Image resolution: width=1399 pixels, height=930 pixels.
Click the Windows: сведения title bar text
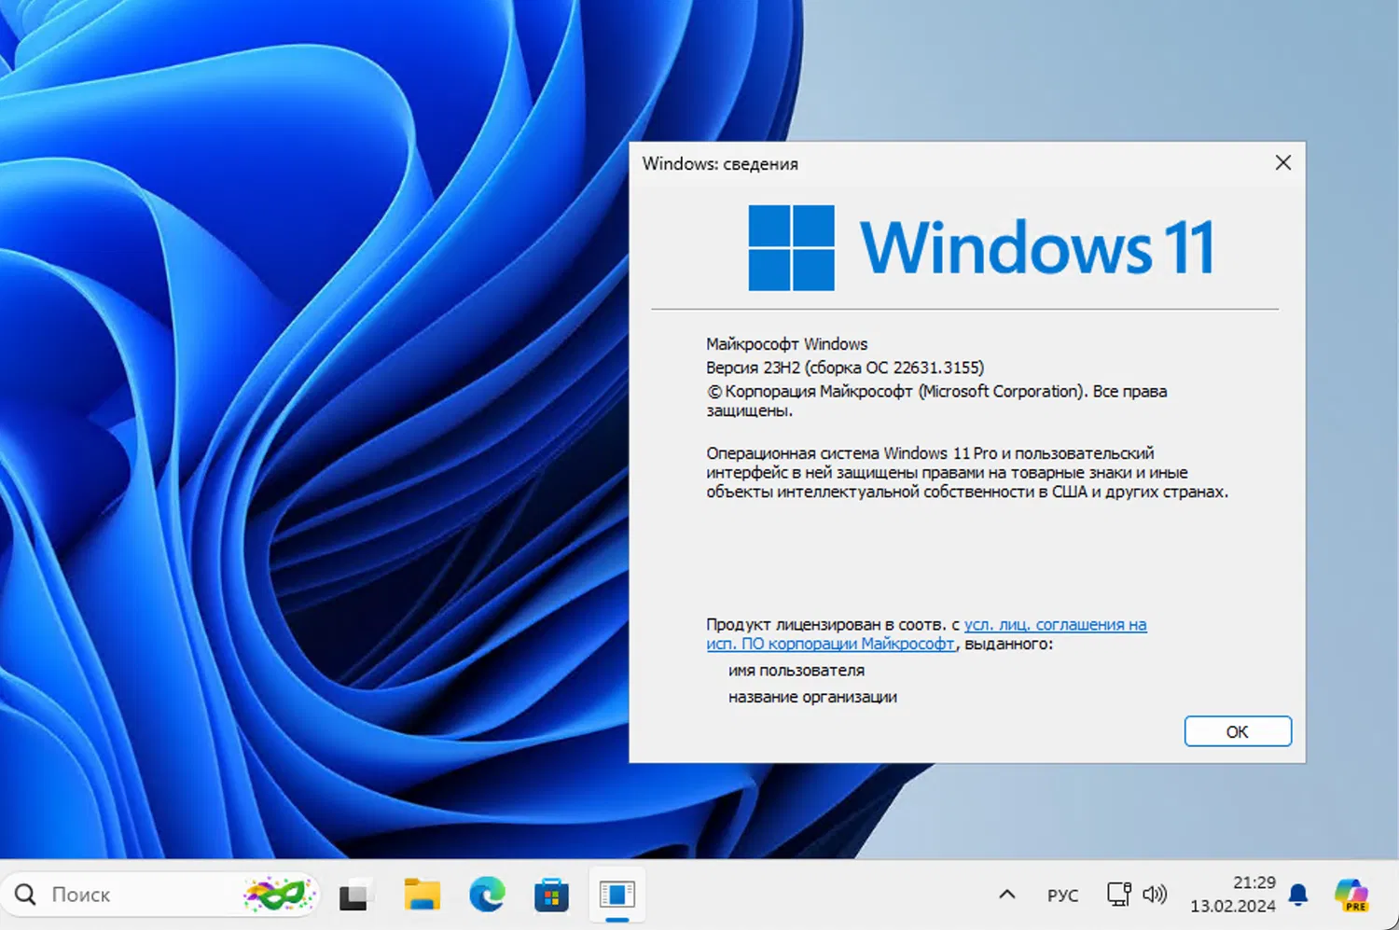(720, 163)
